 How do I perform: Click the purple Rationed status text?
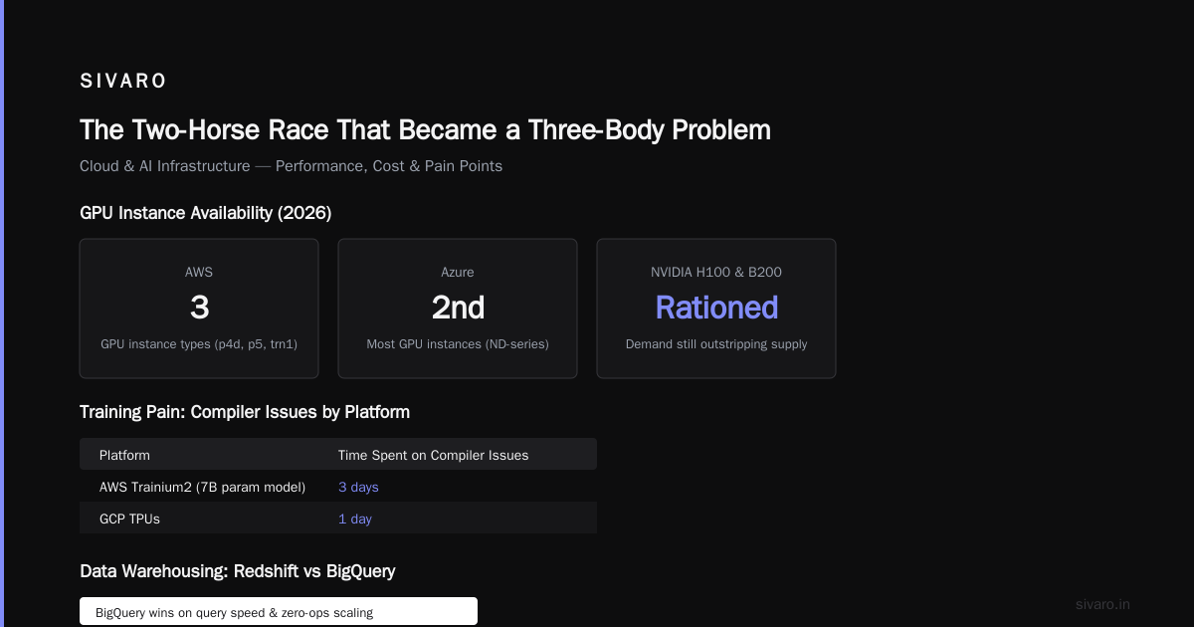716,308
